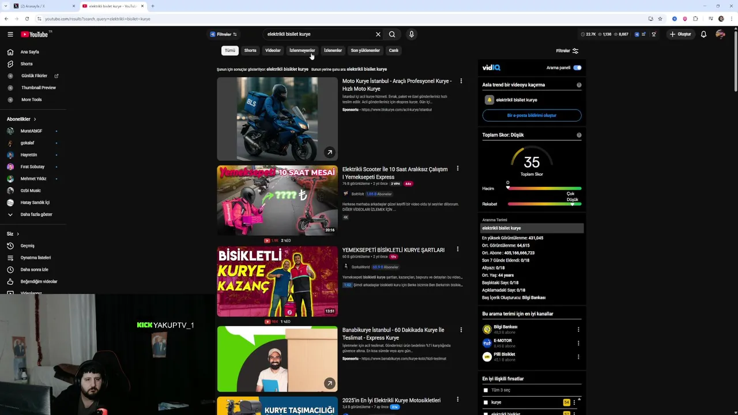
Task: Open options for Bilgi Bankası channel
Action: click(x=578, y=330)
